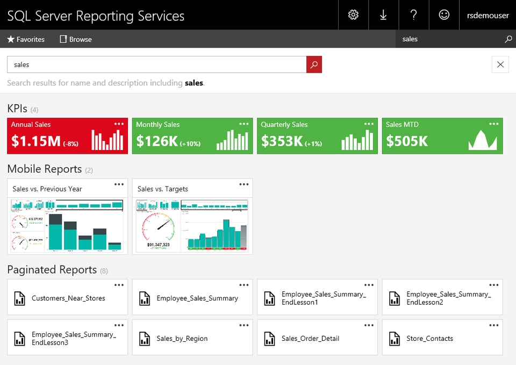Switch to the Browse tab
The width and height of the screenshot is (516, 365).
coord(75,39)
